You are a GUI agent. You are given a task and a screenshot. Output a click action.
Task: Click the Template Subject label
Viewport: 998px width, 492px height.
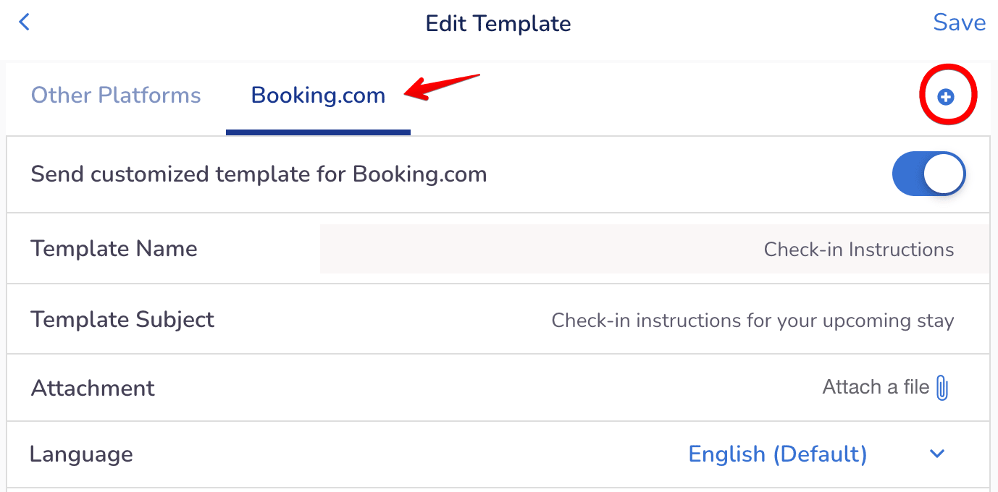(x=122, y=319)
